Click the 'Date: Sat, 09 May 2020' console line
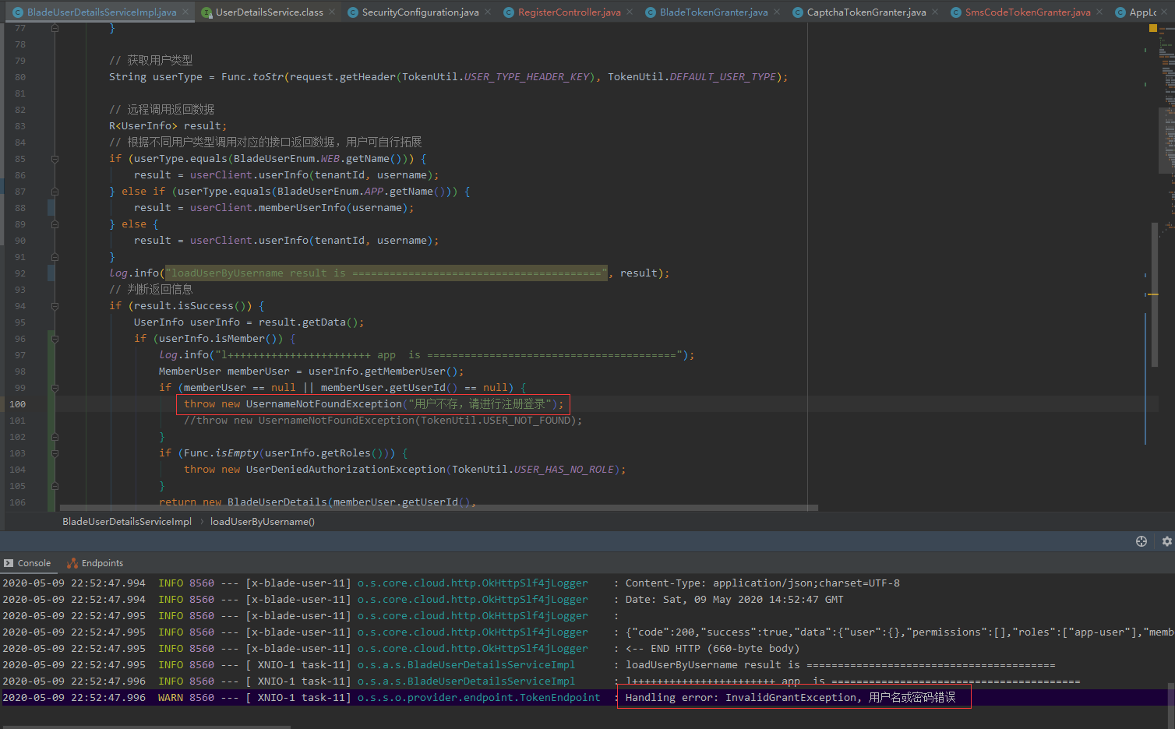1175x729 pixels. tap(735, 600)
